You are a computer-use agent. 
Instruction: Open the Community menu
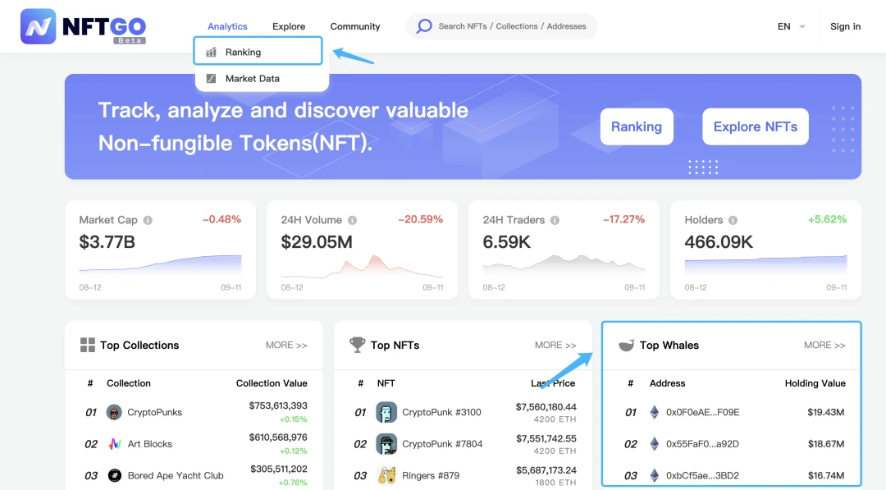355,26
